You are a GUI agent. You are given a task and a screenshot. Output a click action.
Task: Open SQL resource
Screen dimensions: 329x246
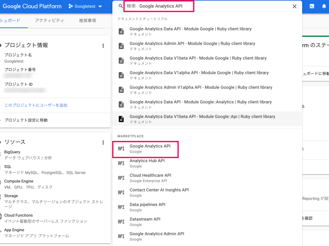[x=8, y=166]
